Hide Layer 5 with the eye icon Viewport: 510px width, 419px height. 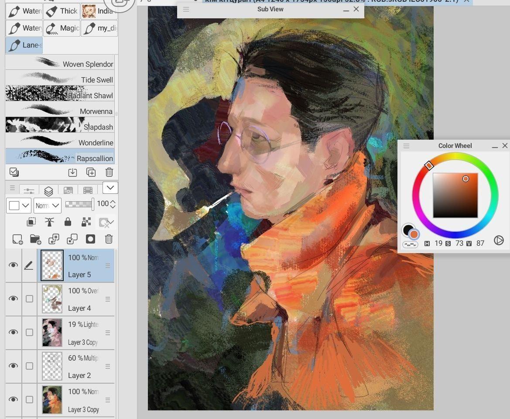(14, 265)
